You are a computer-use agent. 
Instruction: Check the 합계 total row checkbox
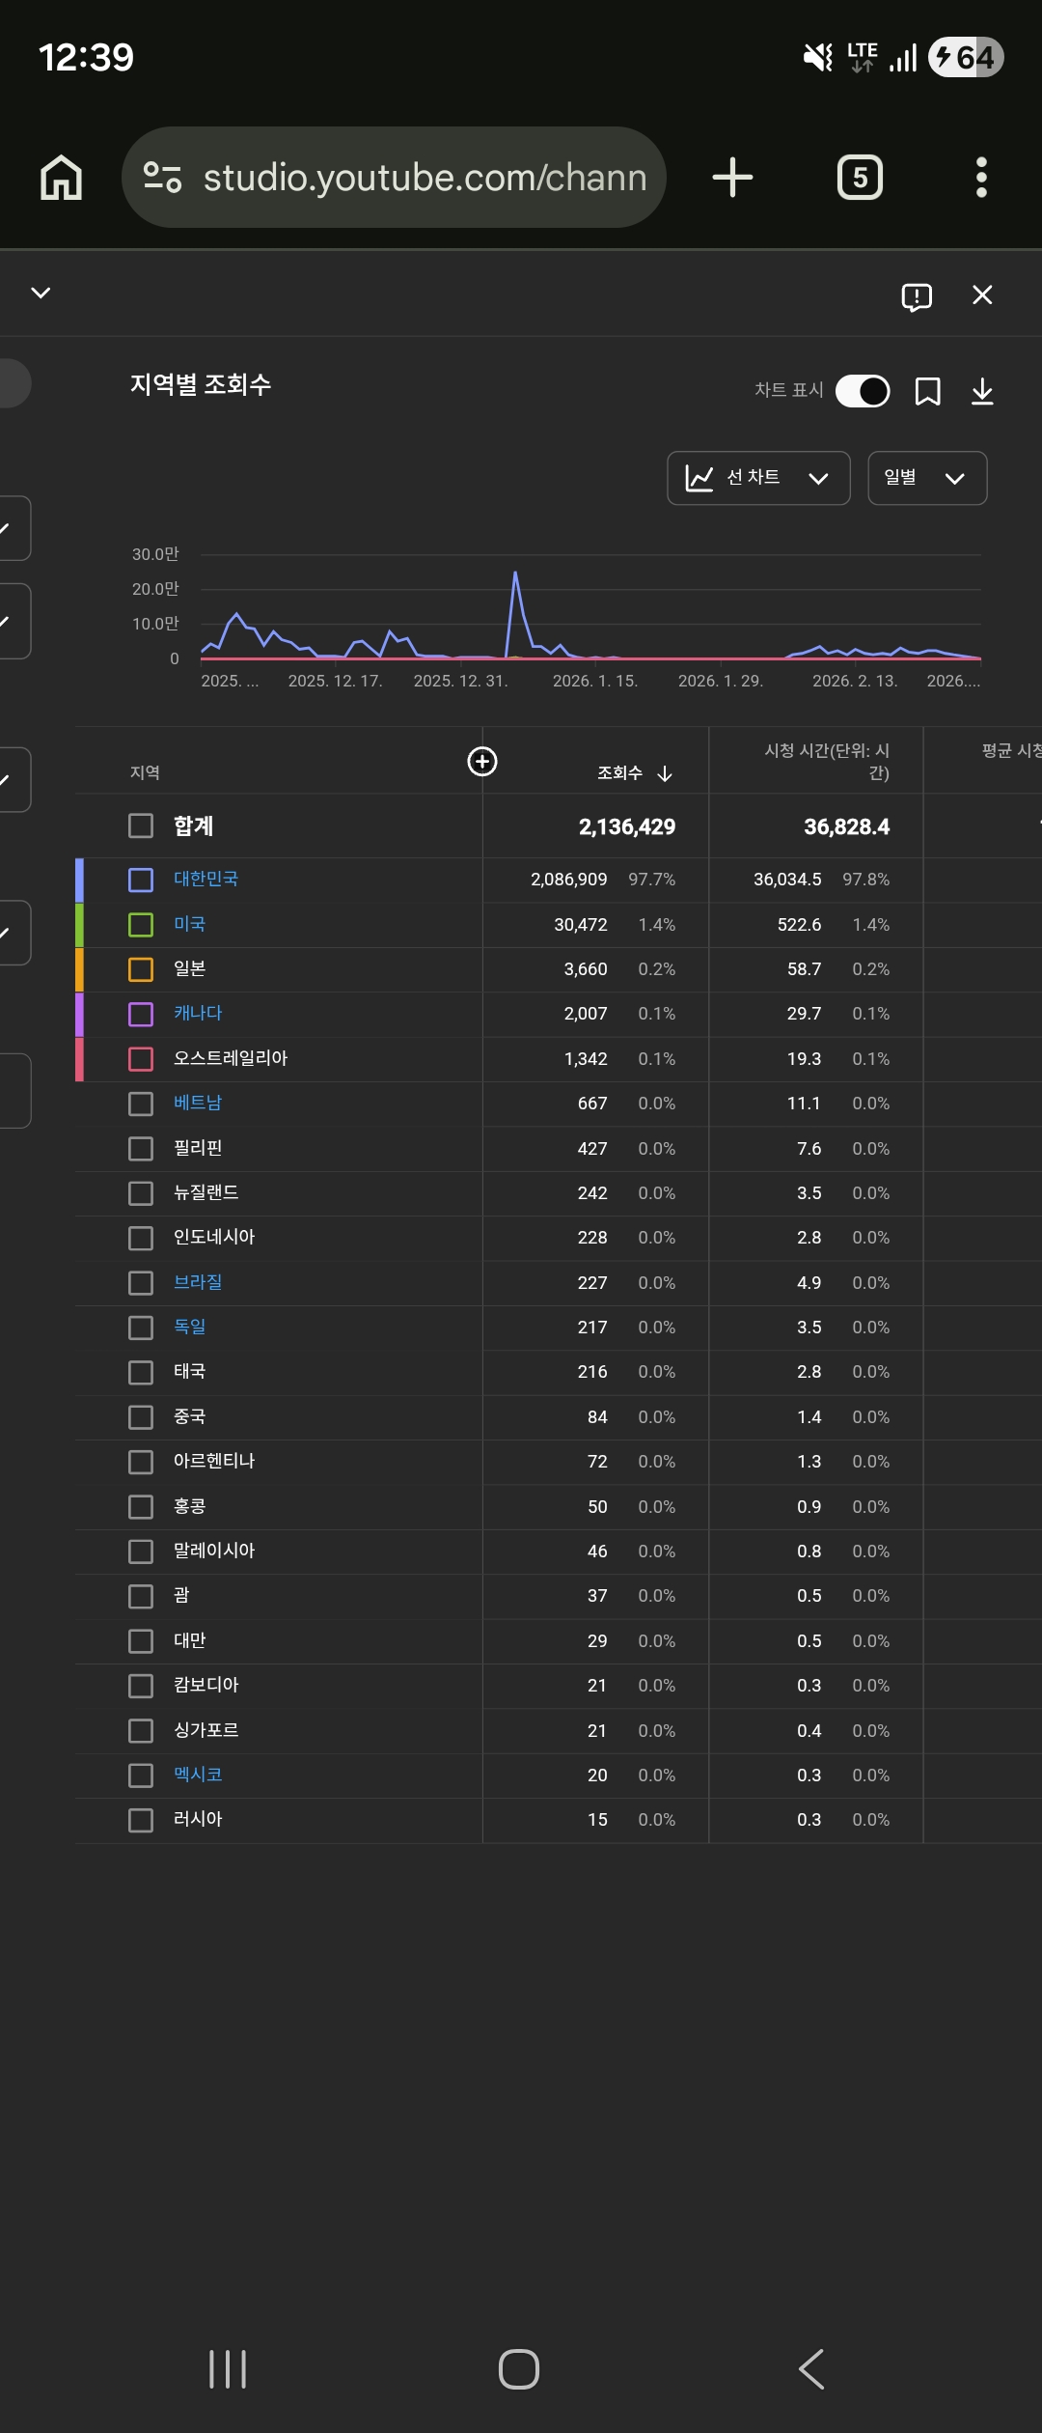141,826
